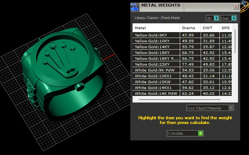Click the METAL WEIGHTS title text
The image size is (249, 155).
pos(161,5)
